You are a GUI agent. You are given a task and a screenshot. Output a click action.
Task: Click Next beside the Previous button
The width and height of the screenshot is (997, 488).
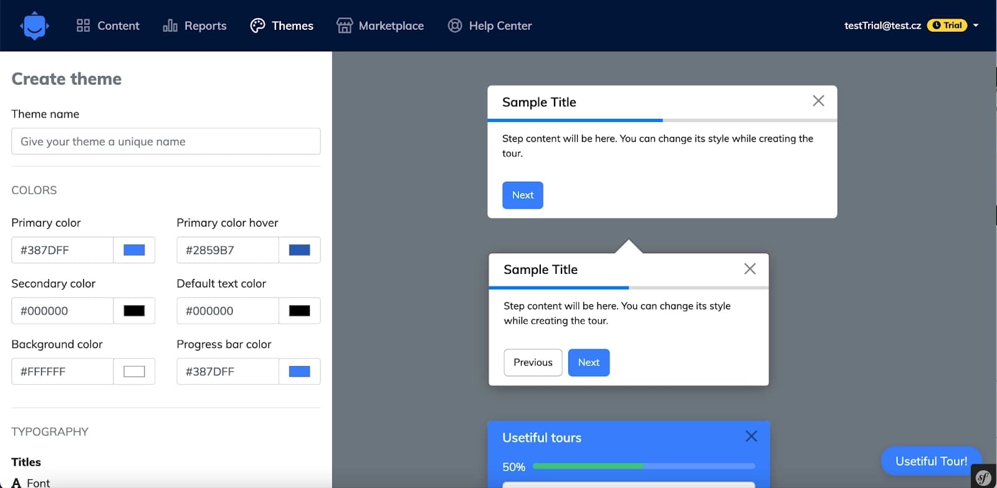tap(589, 362)
